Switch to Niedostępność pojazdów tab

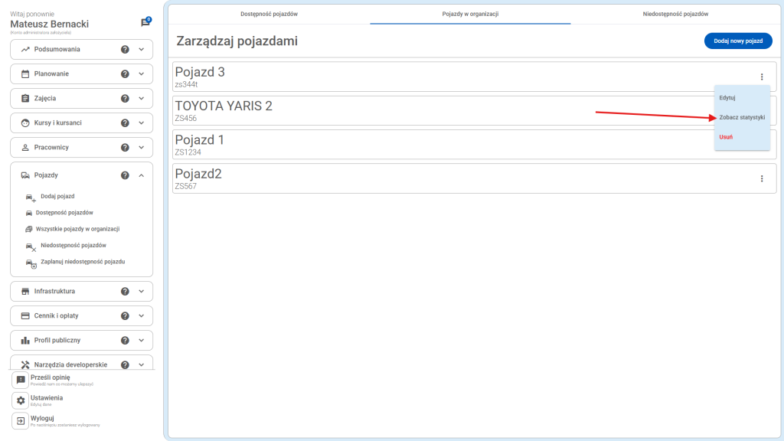click(675, 14)
